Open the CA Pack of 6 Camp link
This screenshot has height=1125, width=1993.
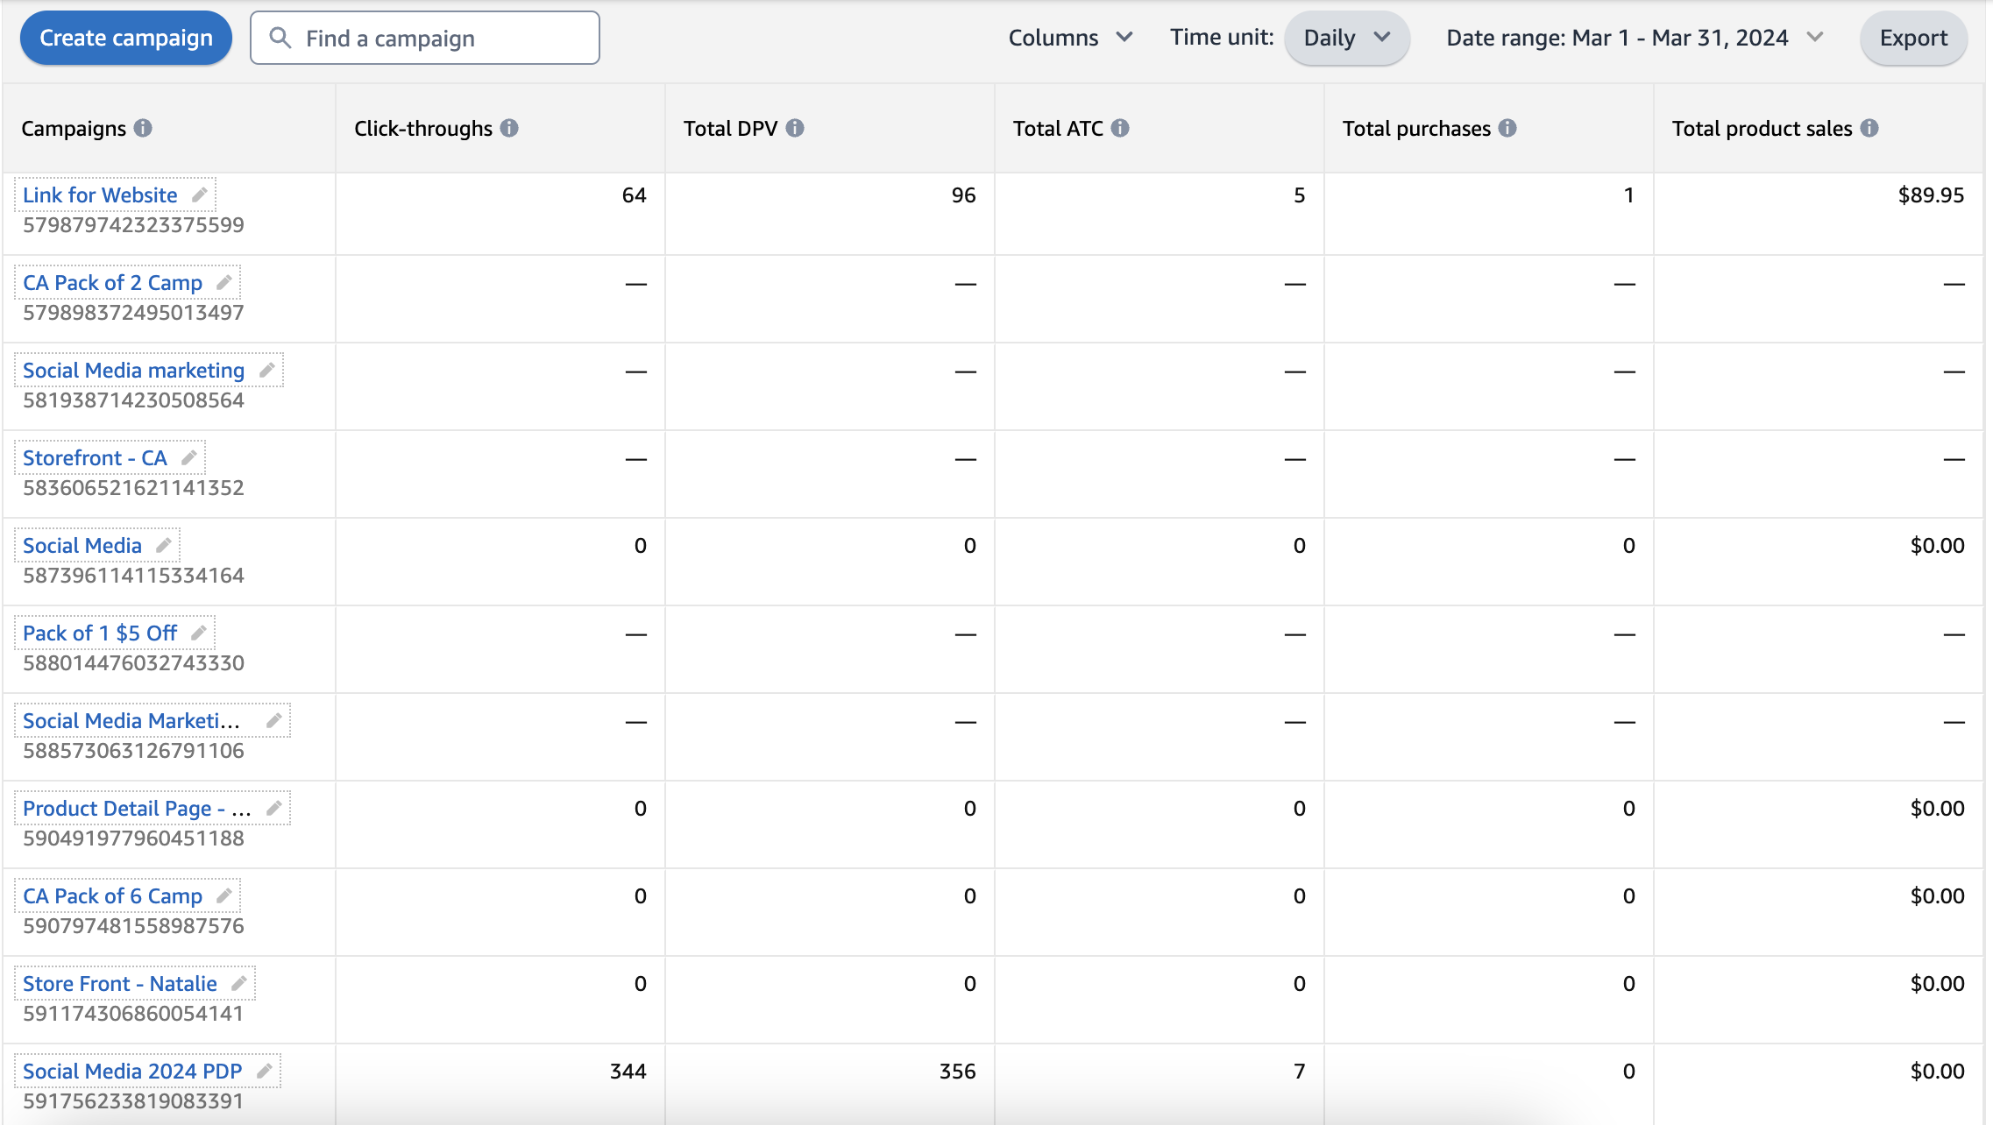click(x=112, y=895)
